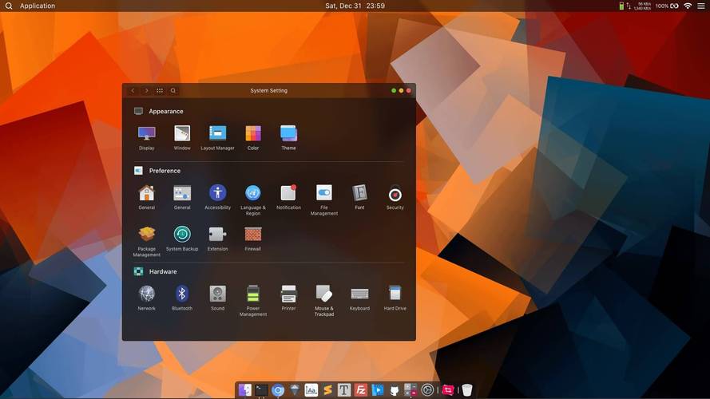
Task: Open the Theme settings
Action: point(288,138)
